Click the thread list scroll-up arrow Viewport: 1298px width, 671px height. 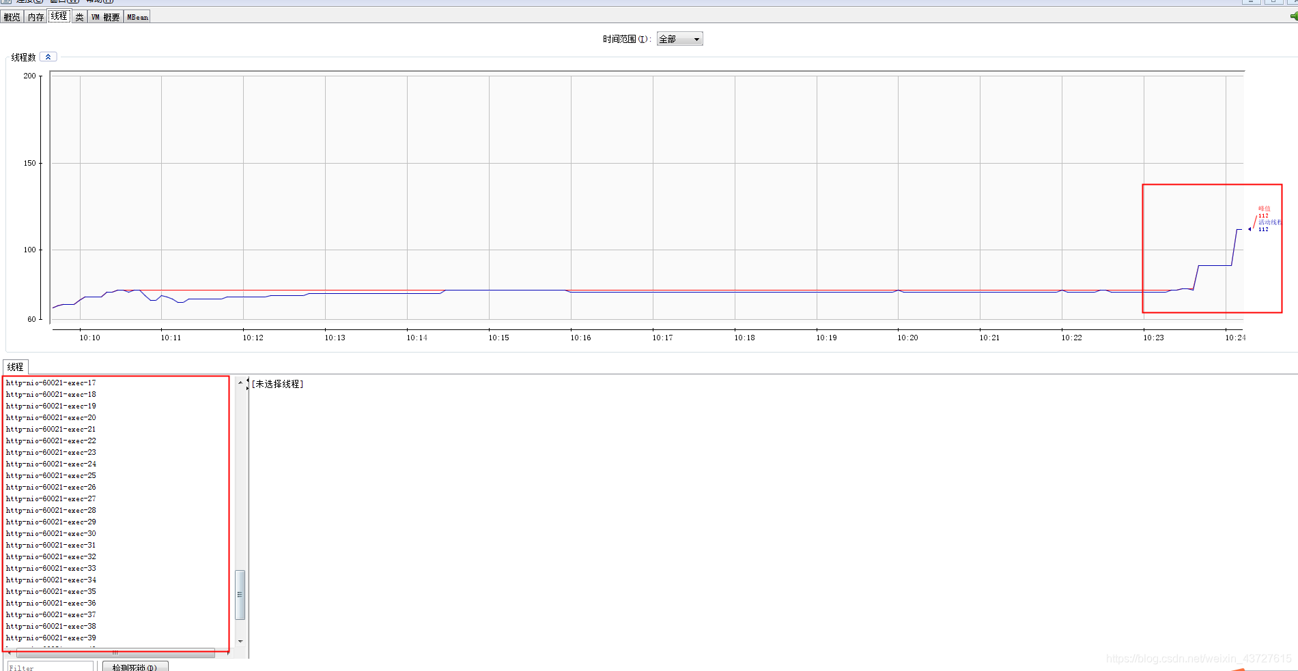(x=240, y=383)
